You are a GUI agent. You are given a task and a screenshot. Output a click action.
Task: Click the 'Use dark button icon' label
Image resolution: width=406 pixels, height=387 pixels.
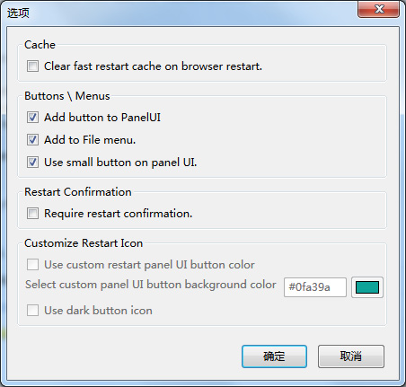coord(98,311)
